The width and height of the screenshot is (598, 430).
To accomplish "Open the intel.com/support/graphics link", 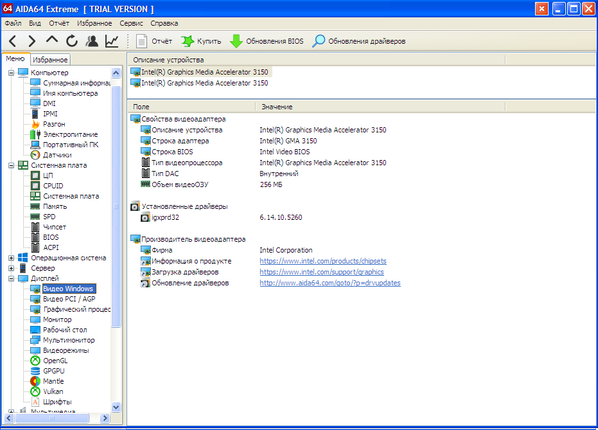I will pos(322,272).
